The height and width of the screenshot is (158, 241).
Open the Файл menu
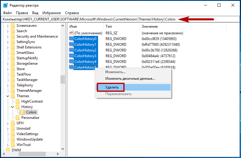point(8,13)
